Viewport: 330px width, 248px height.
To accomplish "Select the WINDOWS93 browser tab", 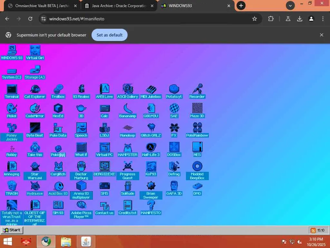I will pos(196,6).
